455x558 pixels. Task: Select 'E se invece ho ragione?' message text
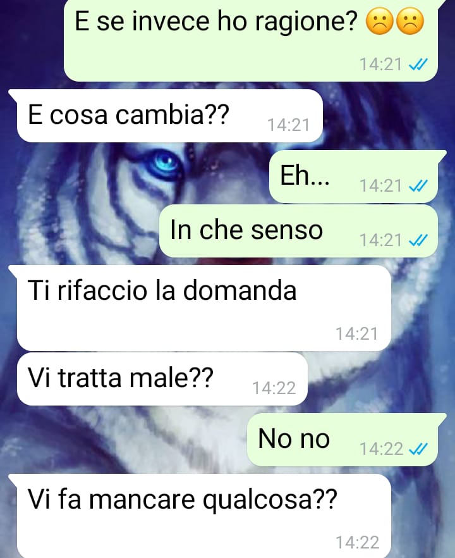(x=215, y=21)
